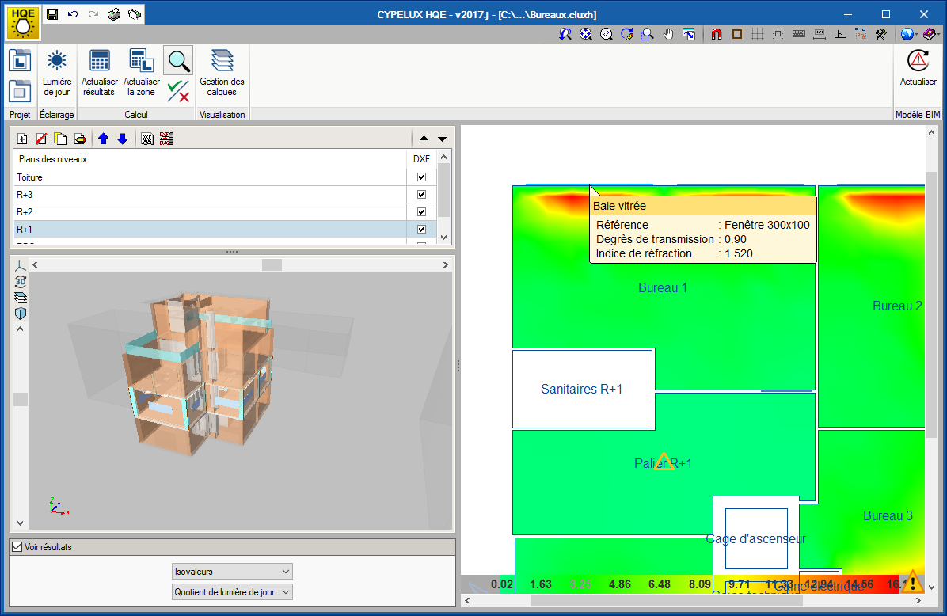
Task: Toggle object snap with the red magnet
Action: [x=717, y=34]
